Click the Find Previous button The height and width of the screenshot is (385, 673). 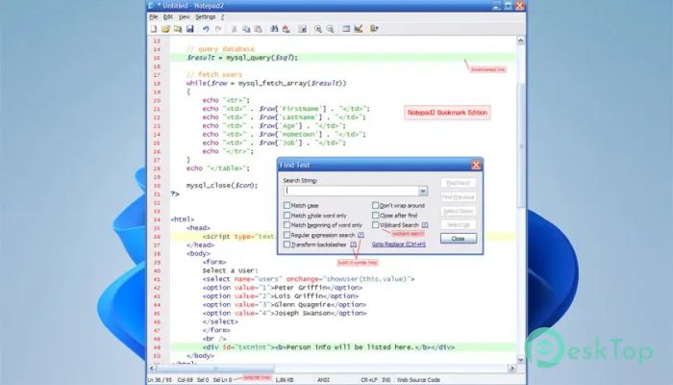coord(459,197)
